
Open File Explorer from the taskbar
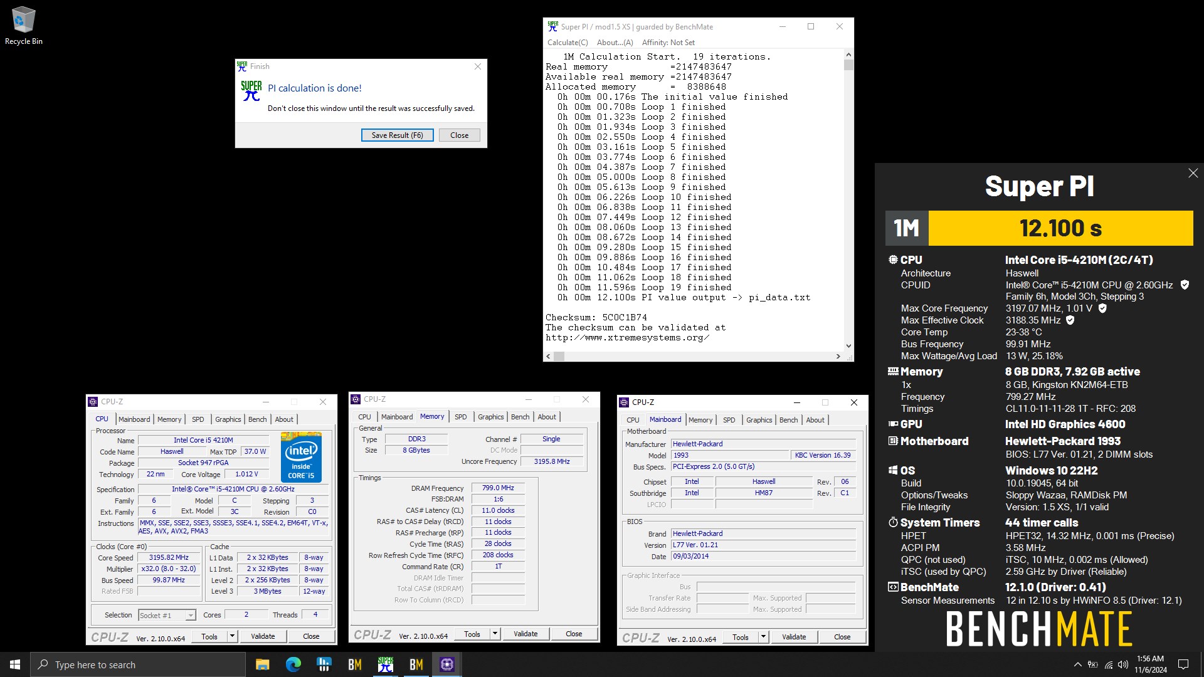click(262, 664)
